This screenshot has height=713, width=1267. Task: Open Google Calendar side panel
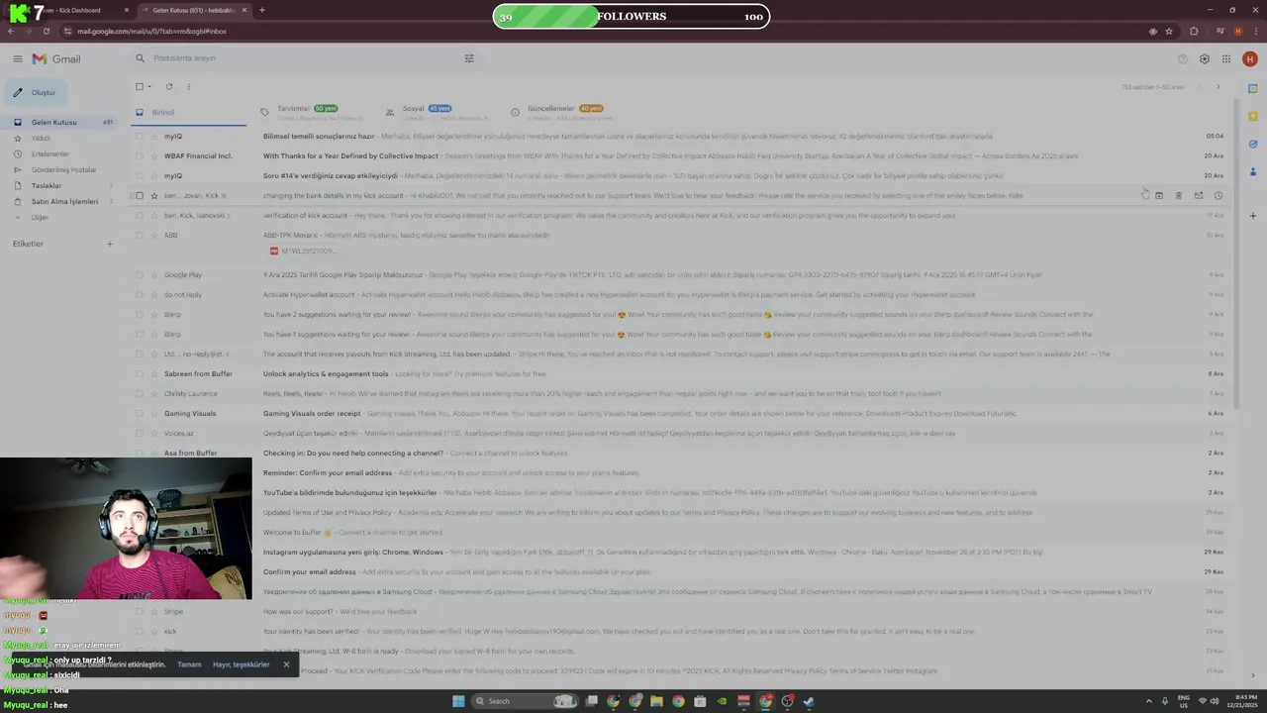[1253, 88]
